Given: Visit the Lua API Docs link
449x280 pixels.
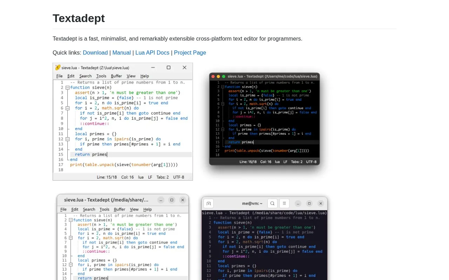Looking at the screenshot, I should pos(152,52).
